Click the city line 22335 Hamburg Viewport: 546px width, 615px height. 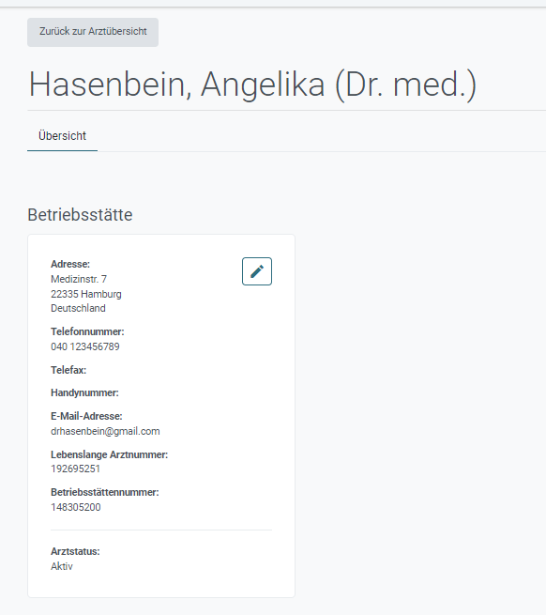[x=85, y=294]
